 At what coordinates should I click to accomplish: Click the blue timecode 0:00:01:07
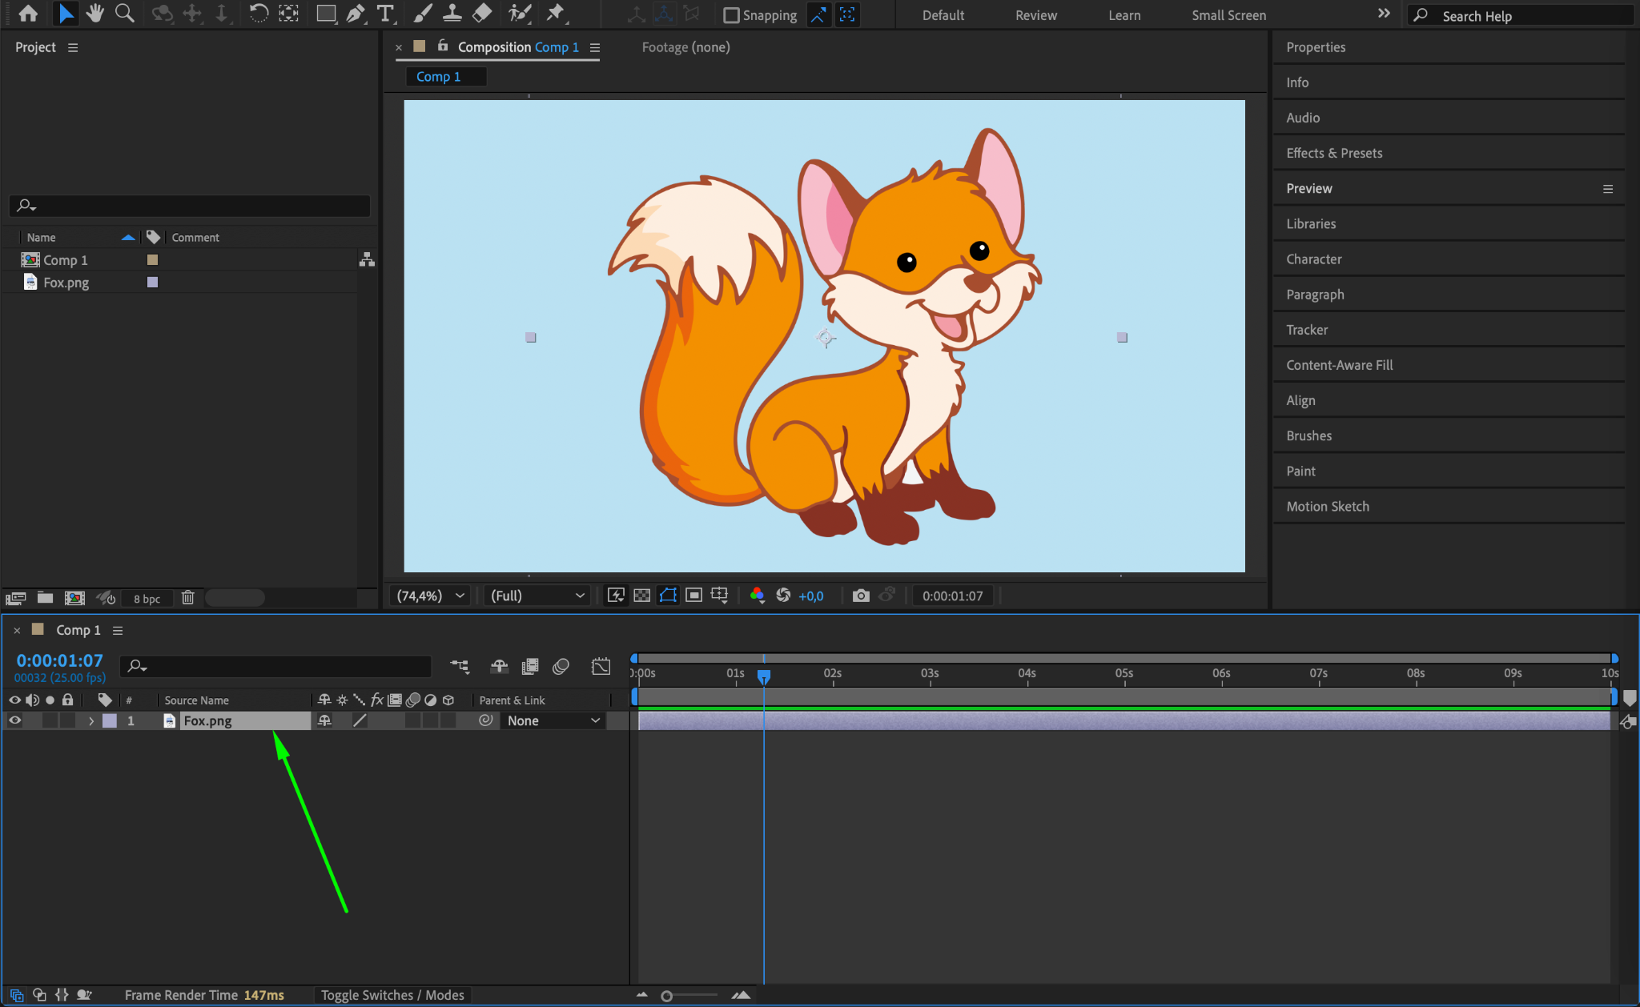tap(60, 660)
